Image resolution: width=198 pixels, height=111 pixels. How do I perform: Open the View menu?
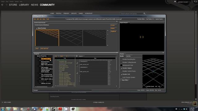pos(44,19)
